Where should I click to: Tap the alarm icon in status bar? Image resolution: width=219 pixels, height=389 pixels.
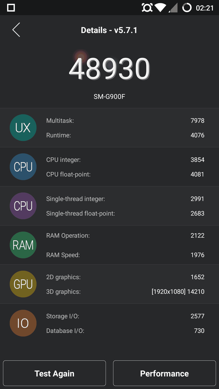[147, 8]
